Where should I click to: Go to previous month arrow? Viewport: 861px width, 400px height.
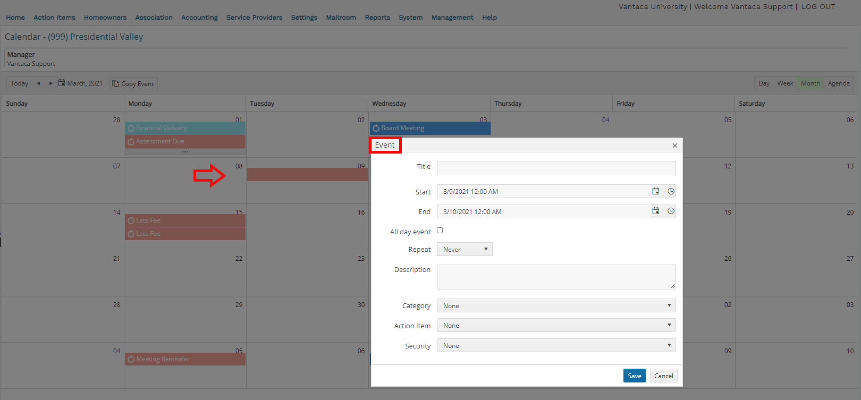(38, 83)
